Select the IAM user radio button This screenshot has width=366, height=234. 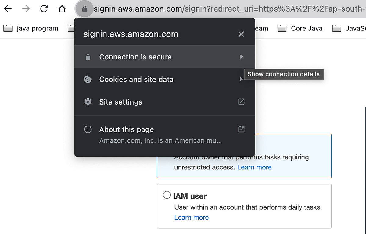tap(167, 195)
